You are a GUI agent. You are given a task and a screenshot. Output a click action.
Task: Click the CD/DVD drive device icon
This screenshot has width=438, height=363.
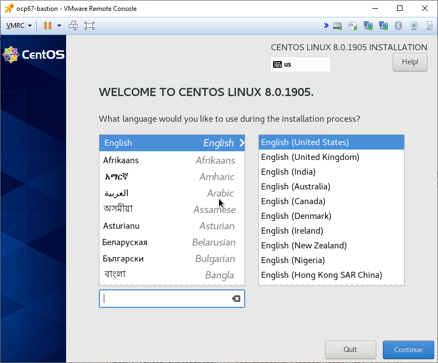pos(353,26)
